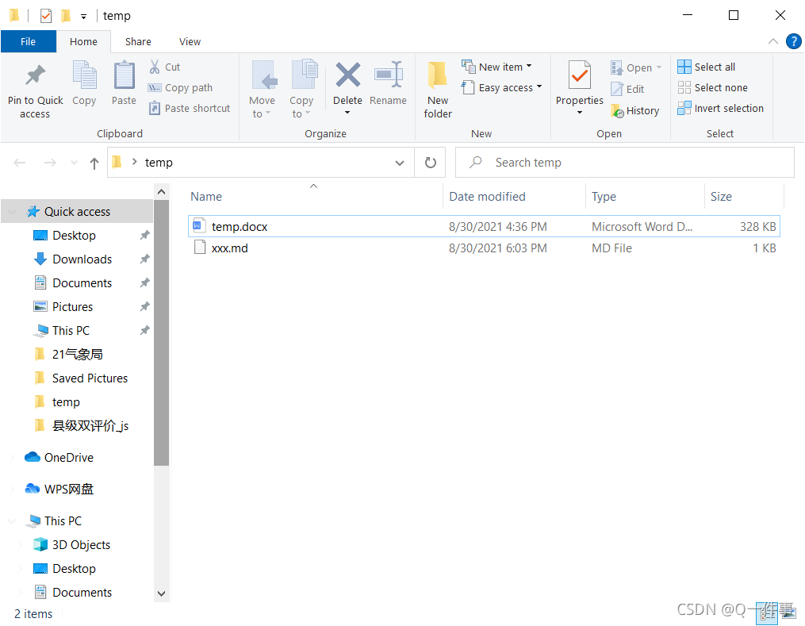805x626 pixels.
Task: Click Copy path in ribbon
Action: pyautogui.click(x=180, y=88)
